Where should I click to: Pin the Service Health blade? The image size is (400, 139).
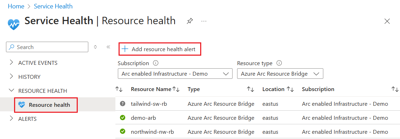190,21
